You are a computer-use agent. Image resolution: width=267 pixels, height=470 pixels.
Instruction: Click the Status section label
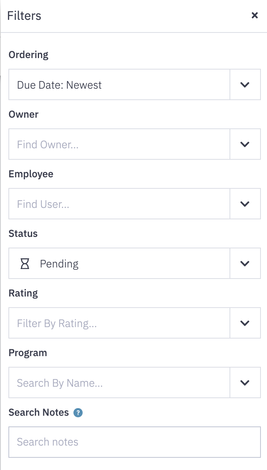[x=23, y=233]
